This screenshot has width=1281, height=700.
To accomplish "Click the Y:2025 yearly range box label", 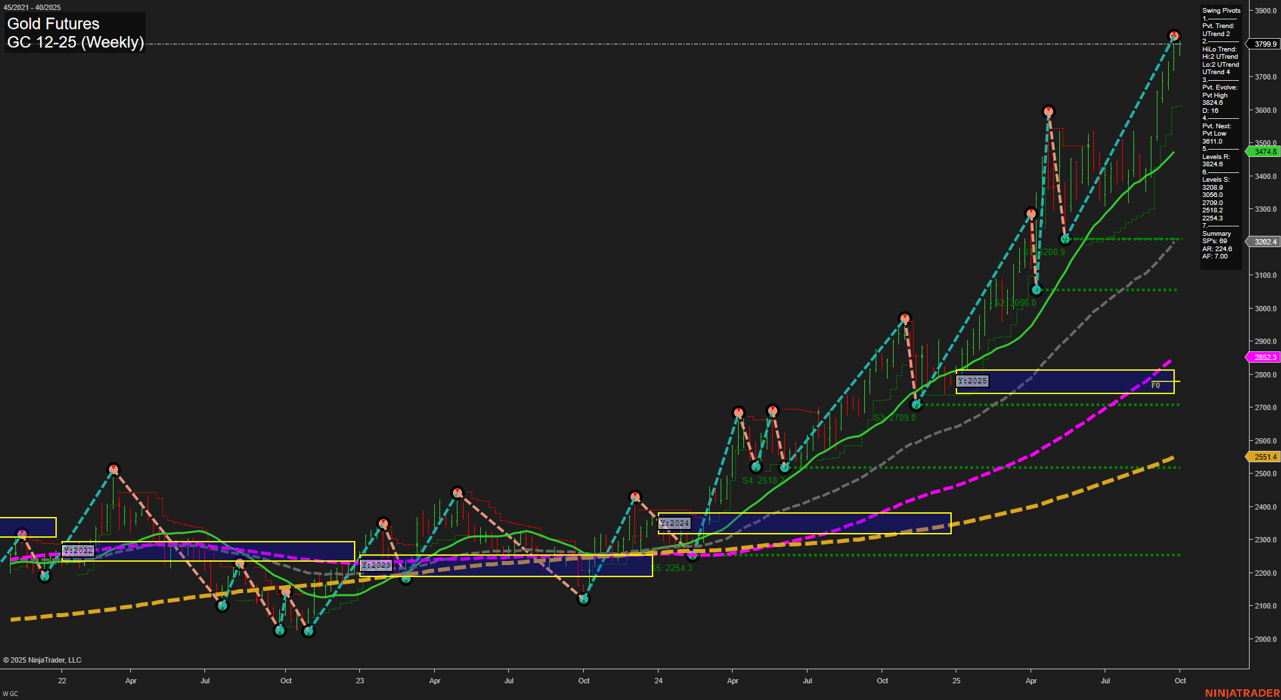I will [972, 381].
